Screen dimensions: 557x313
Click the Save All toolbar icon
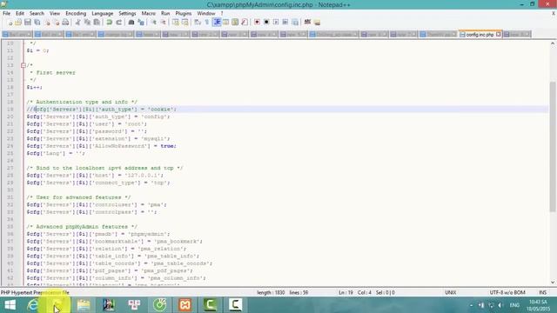pyautogui.click(x=37, y=23)
